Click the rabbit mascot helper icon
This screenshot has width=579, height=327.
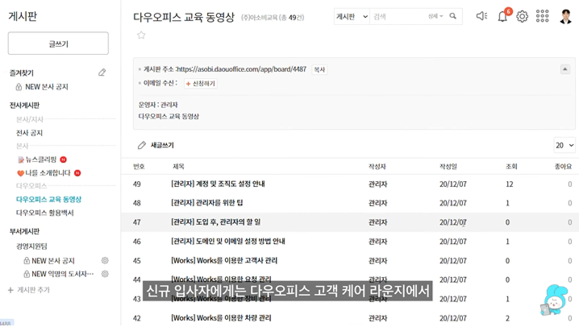point(554,300)
